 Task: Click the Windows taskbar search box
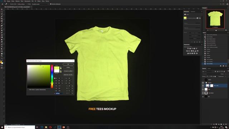point(20,127)
